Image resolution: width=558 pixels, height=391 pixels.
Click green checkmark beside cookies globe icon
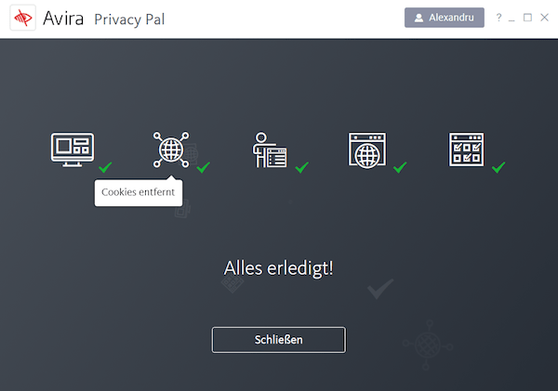tap(203, 167)
